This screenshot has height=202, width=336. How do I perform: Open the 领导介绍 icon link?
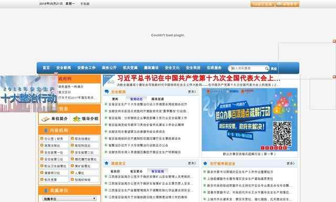point(85,118)
